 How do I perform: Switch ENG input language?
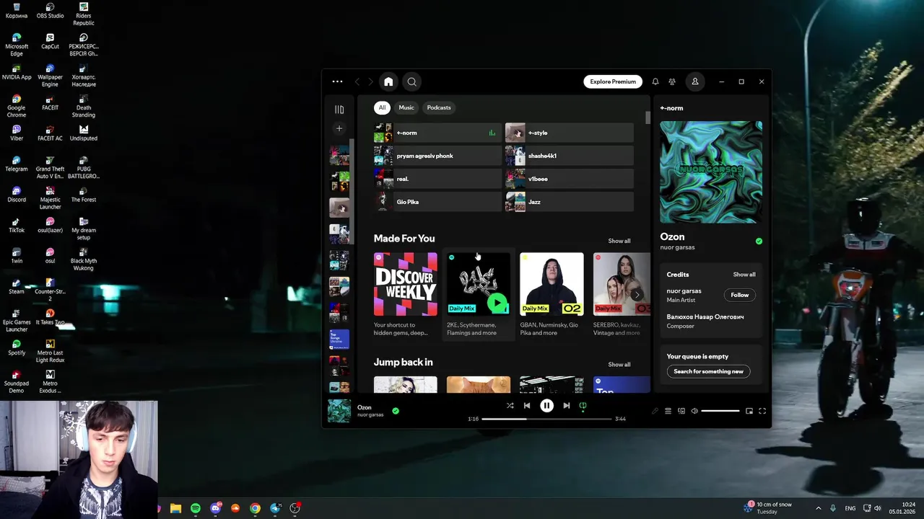pos(850,508)
